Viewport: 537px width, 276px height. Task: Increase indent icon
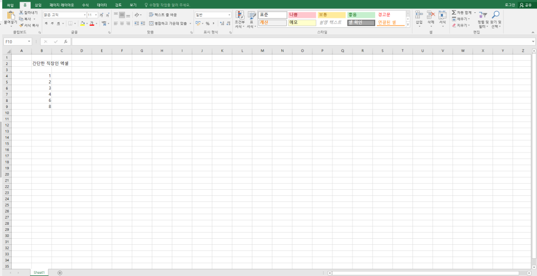tap(143, 23)
